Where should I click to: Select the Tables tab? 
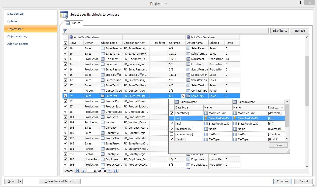(73, 23)
